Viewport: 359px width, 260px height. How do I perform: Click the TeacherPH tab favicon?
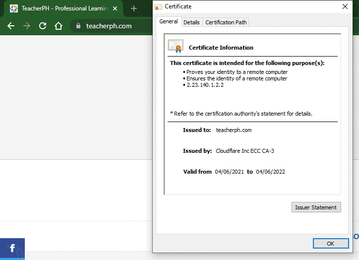coord(14,8)
